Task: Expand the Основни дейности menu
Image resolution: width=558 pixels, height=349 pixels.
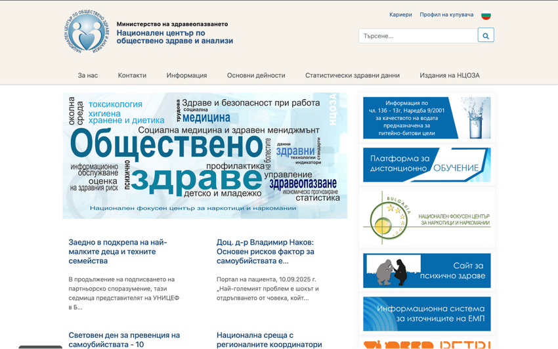Action: 256,75
